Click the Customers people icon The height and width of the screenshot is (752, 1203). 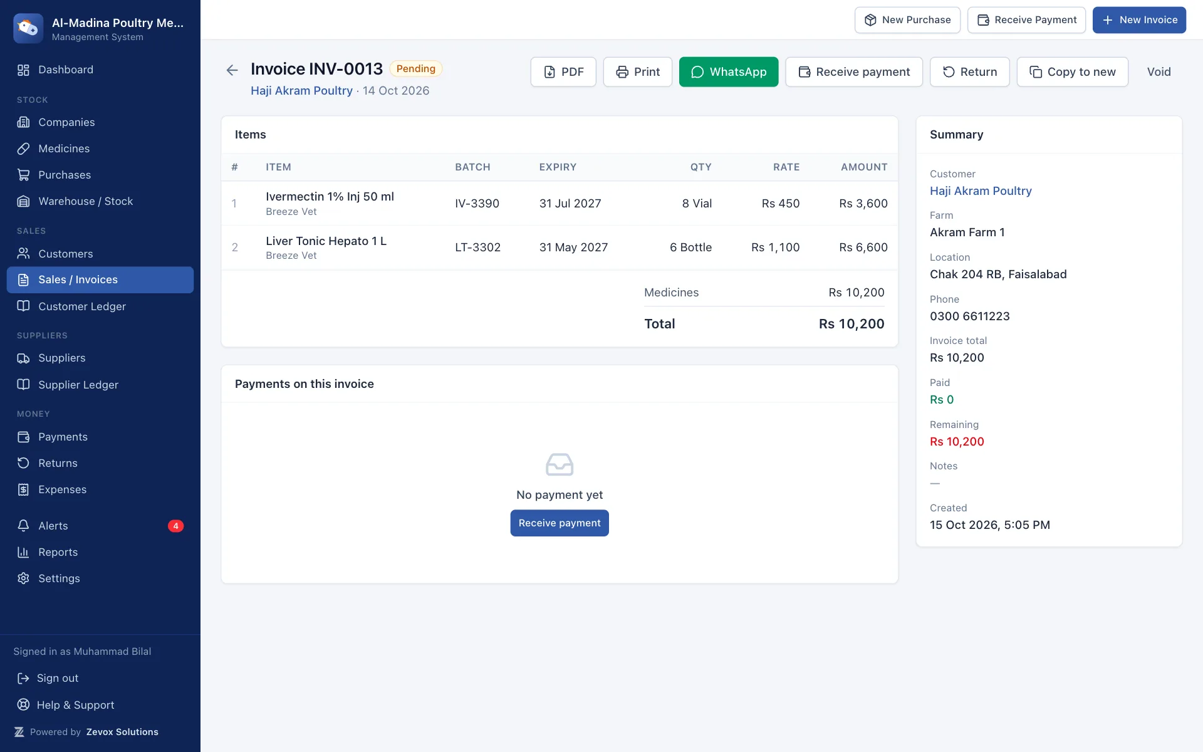23,254
